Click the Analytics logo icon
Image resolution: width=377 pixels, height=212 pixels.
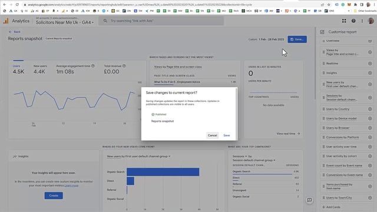[6, 21]
